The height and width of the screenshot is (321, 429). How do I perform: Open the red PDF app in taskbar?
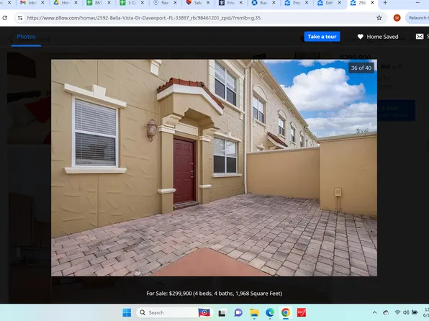(x=302, y=312)
